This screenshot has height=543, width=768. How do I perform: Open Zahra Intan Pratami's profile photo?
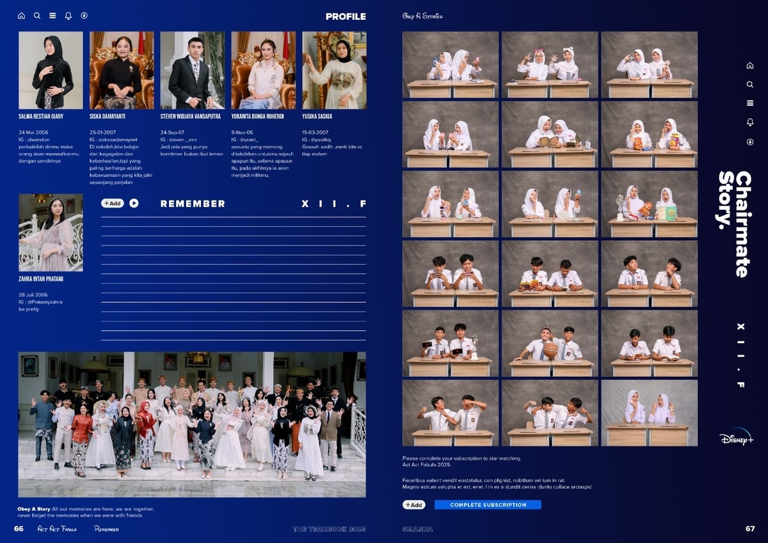[x=51, y=232]
